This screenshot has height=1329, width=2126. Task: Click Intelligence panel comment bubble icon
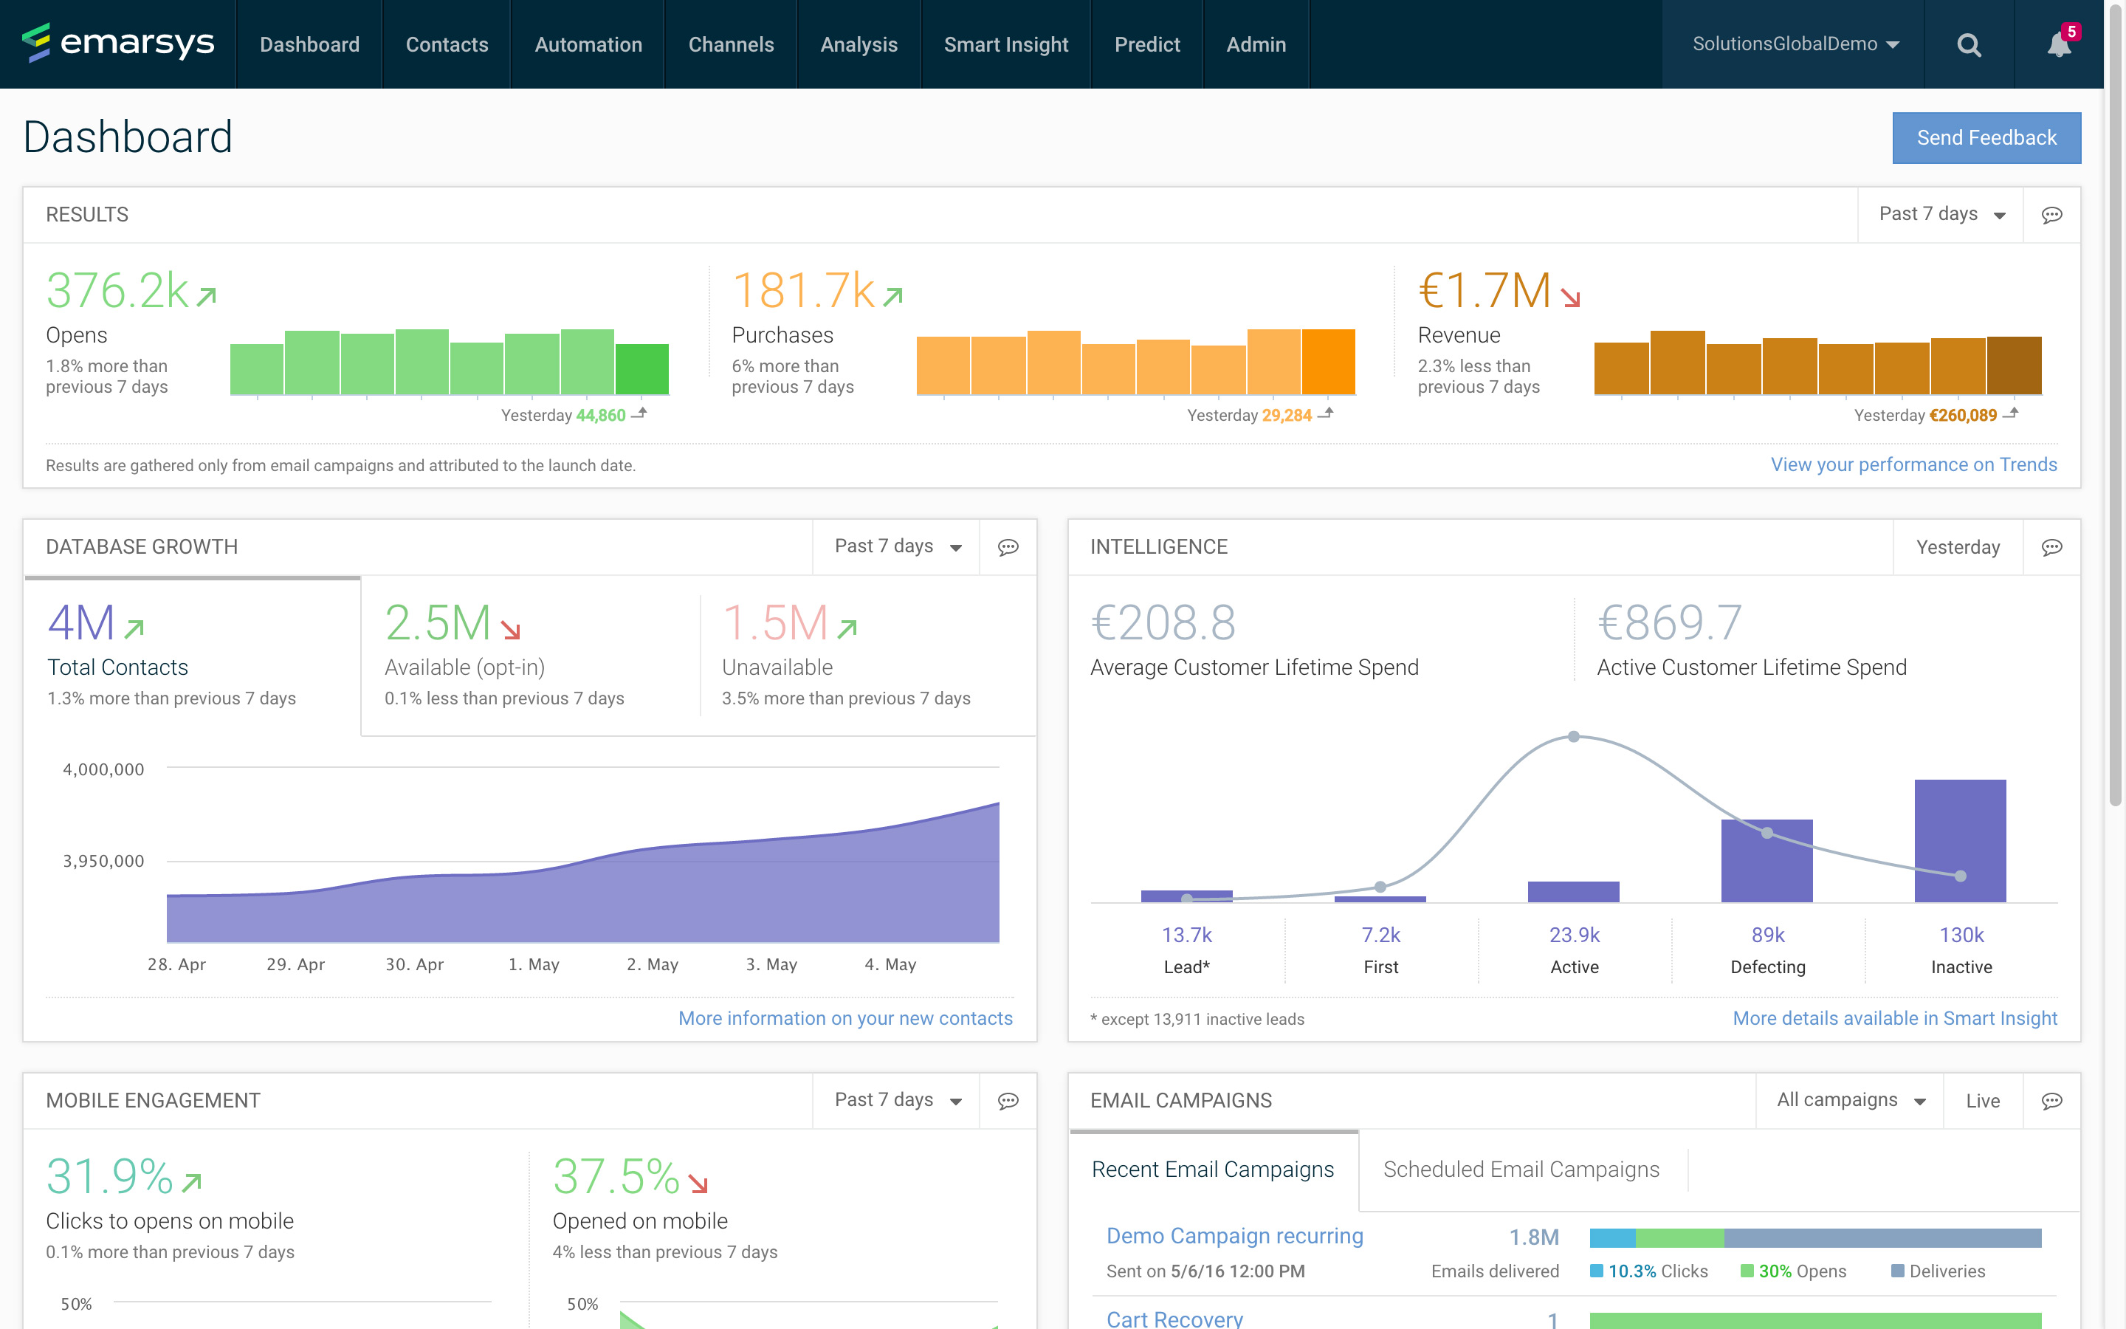(x=2051, y=548)
